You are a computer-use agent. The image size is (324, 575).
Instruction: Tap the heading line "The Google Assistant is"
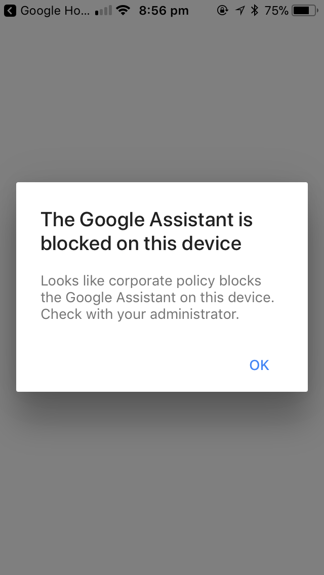(146, 219)
